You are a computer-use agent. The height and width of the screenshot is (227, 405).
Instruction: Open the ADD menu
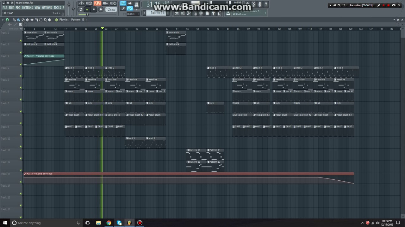click(x=18, y=8)
